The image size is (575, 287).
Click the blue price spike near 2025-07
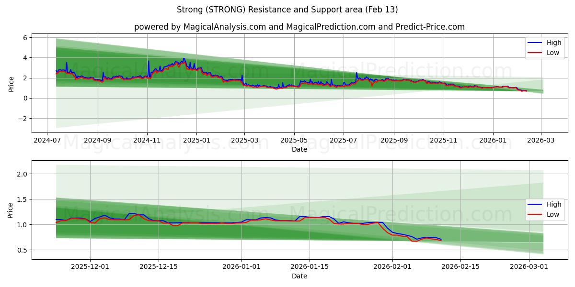pyautogui.click(x=357, y=73)
